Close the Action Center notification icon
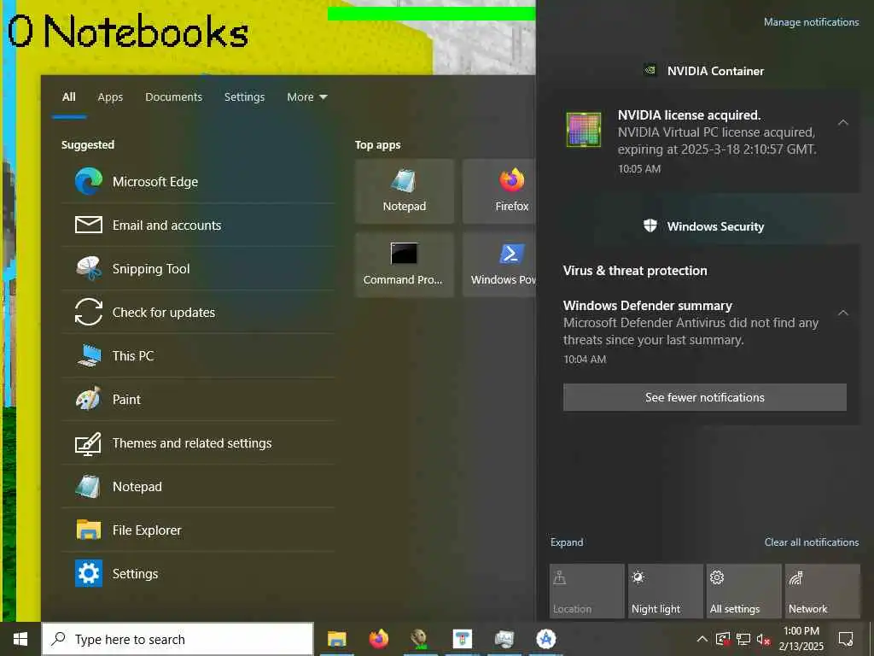This screenshot has height=656, width=874. [846, 639]
